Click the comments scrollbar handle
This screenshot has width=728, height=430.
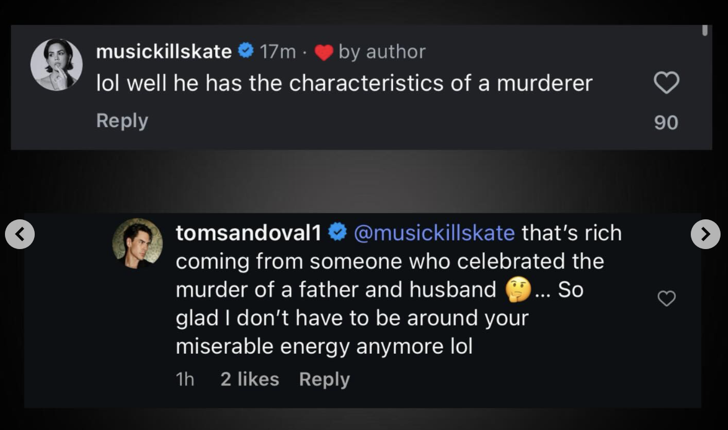point(704,30)
